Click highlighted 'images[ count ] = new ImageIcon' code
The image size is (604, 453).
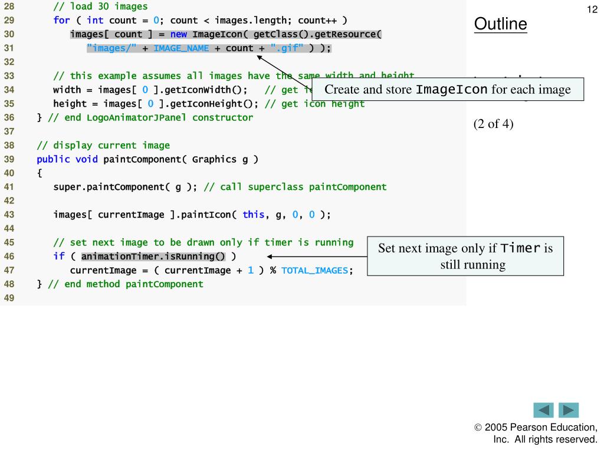226,34
